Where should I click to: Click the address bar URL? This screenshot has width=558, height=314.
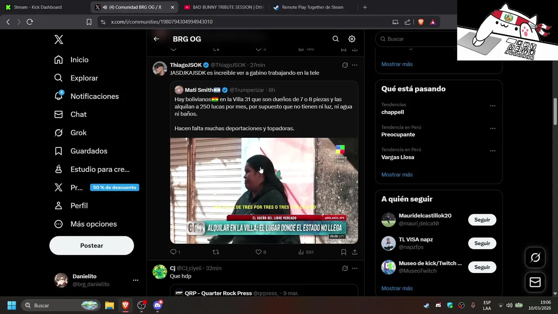tap(162, 22)
